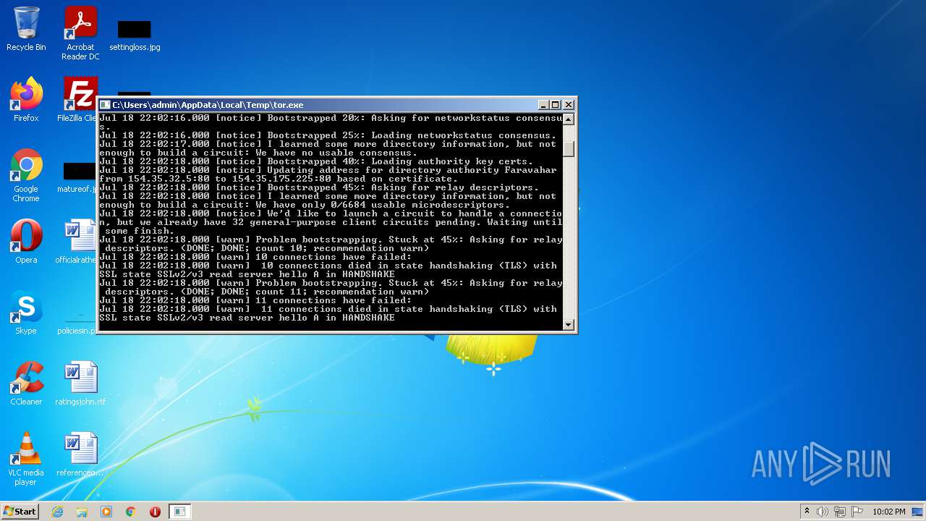Click the '11 connections have failed' line

point(255,300)
